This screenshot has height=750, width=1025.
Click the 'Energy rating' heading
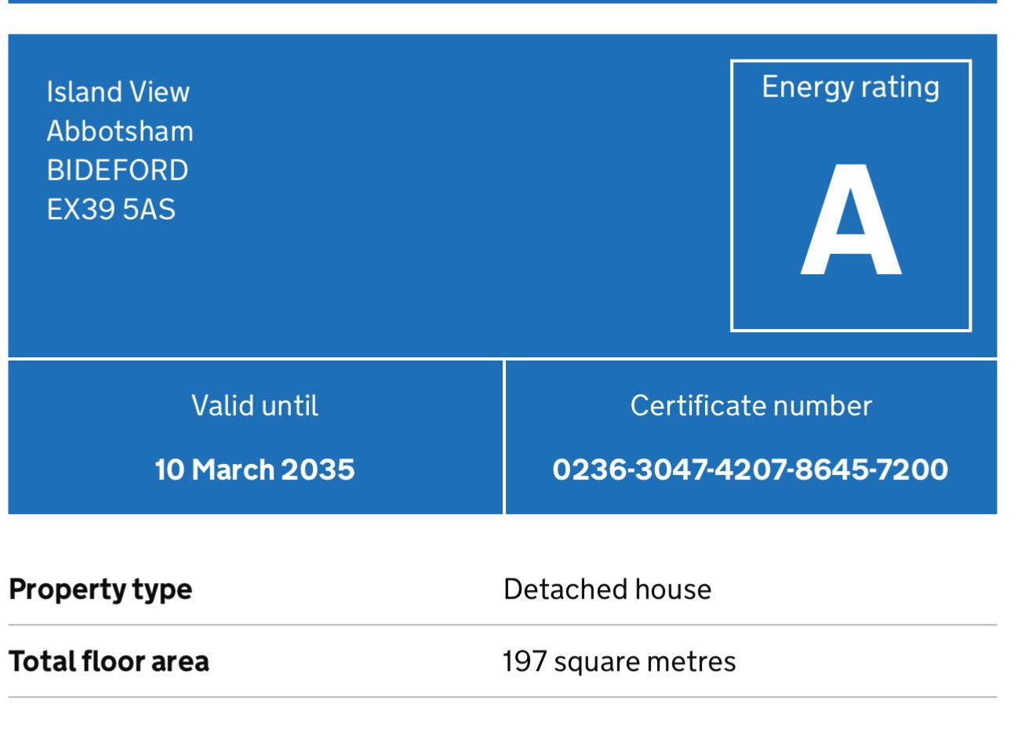[850, 87]
